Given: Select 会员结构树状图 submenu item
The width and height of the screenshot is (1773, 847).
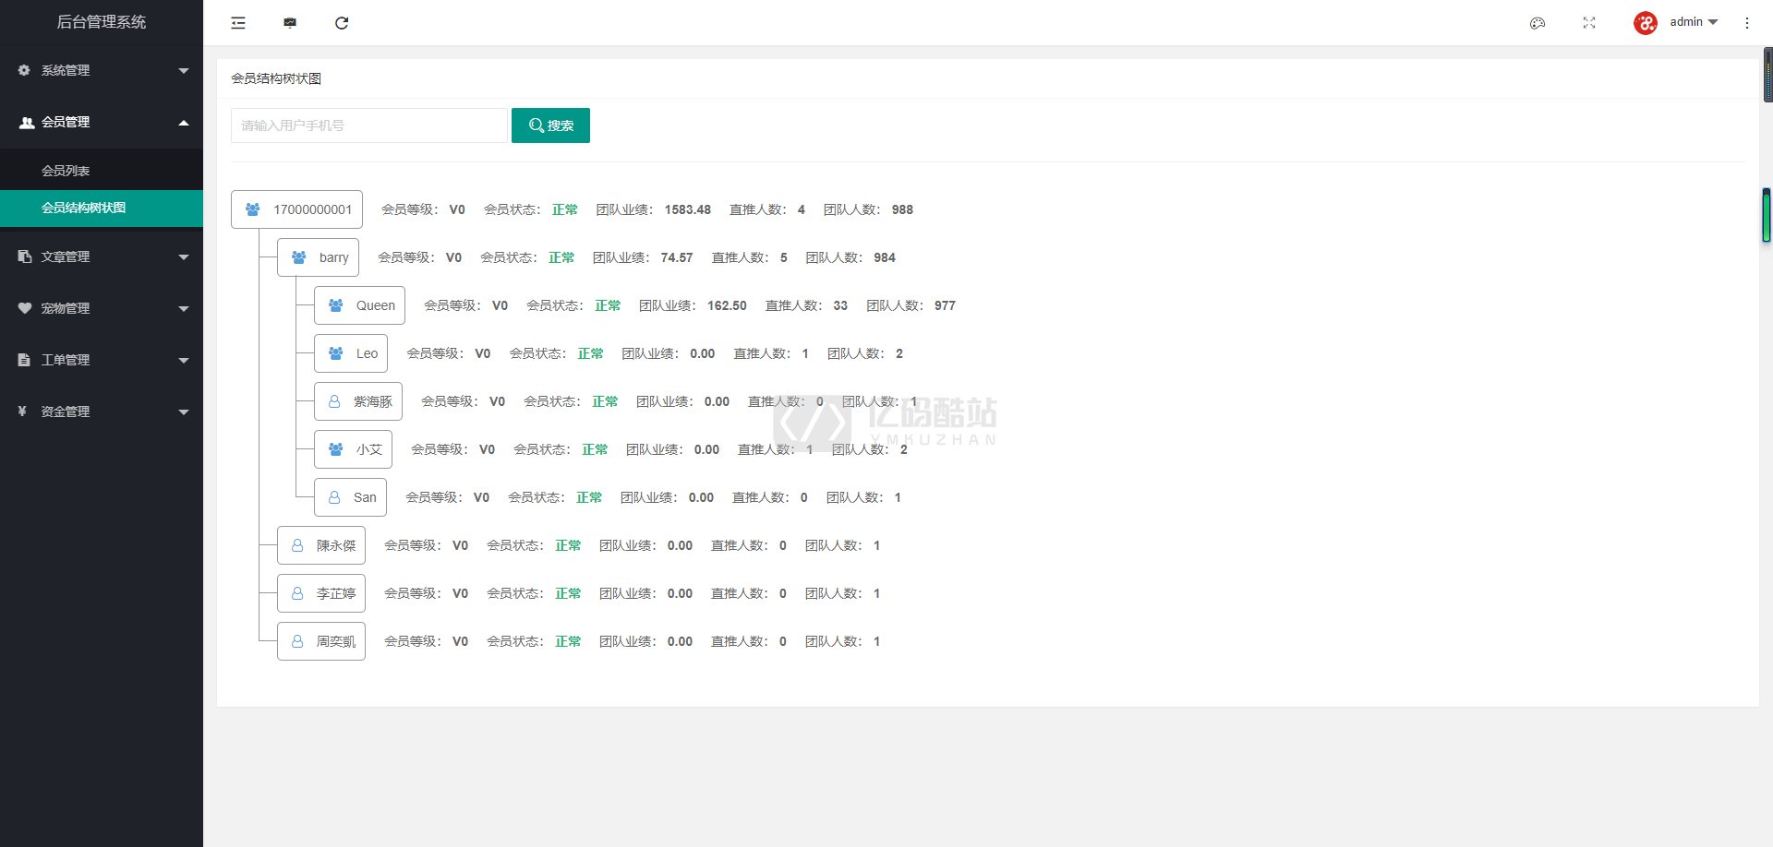Looking at the screenshot, I should pos(102,209).
